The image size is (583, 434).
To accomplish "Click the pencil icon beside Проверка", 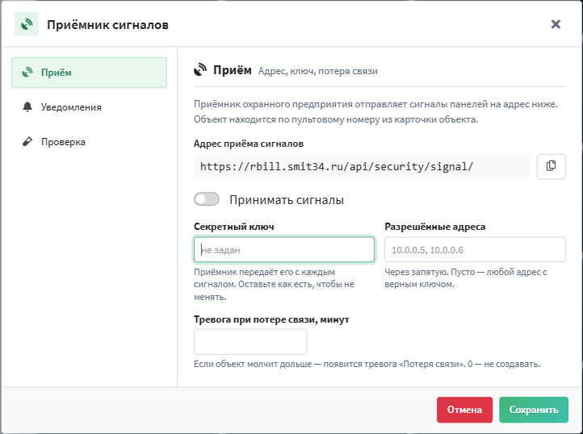I will click(27, 141).
